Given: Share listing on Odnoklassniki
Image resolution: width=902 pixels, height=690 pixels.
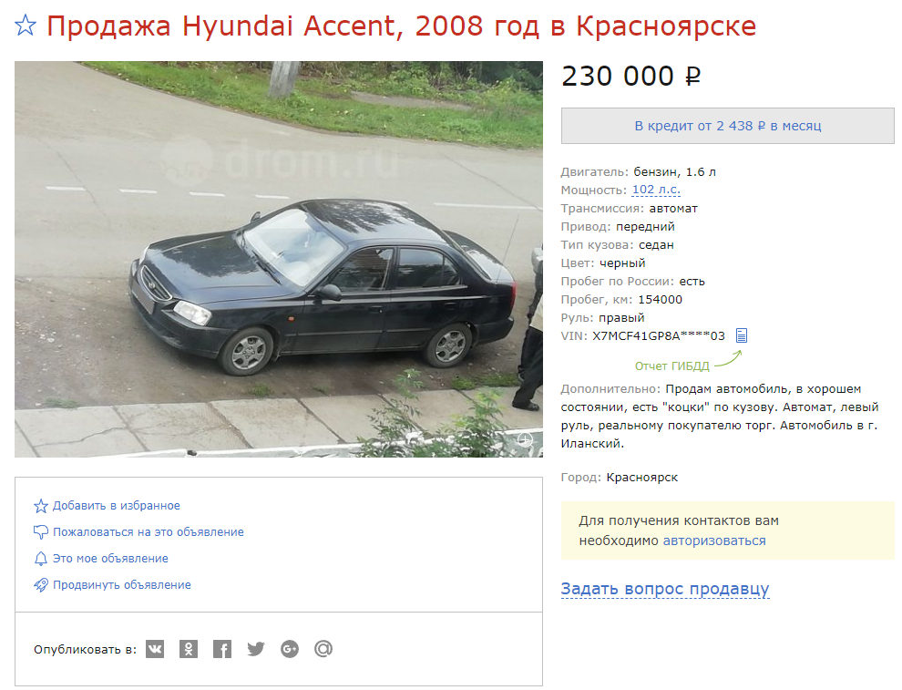Looking at the screenshot, I should pyautogui.click(x=189, y=649).
